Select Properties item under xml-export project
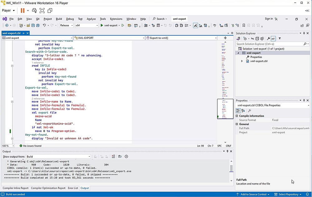The image size is (312, 197). tap(256, 57)
